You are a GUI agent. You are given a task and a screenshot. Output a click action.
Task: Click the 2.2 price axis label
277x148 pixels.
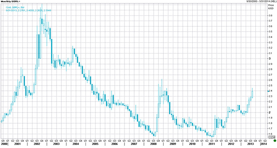click(270, 102)
